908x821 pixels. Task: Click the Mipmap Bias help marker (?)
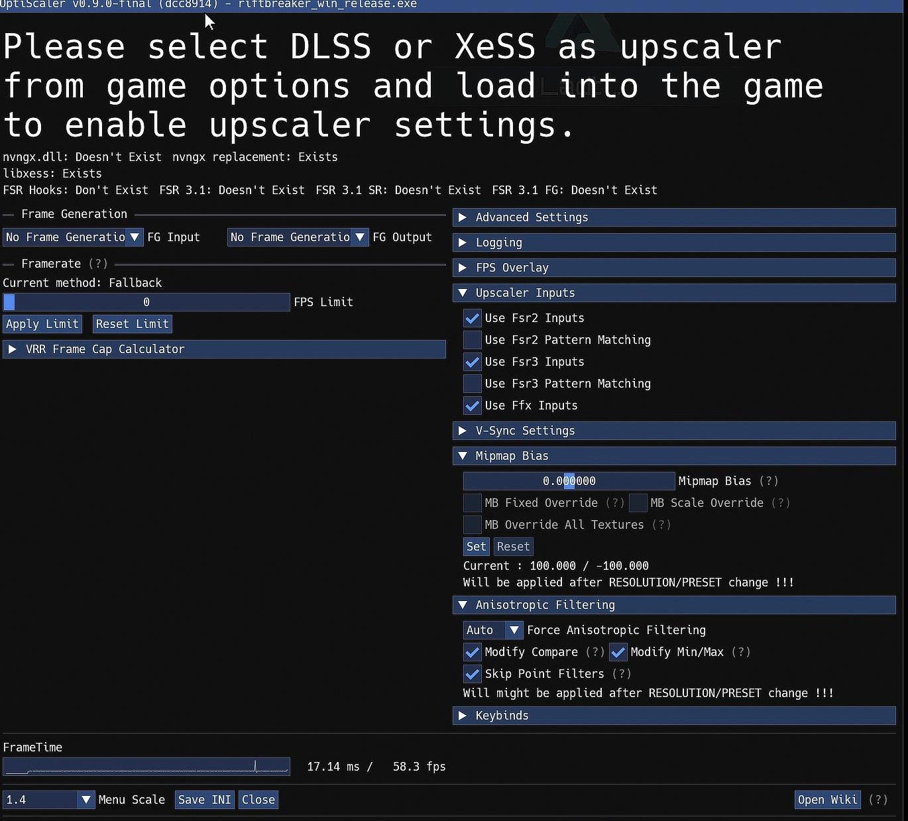tap(769, 481)
